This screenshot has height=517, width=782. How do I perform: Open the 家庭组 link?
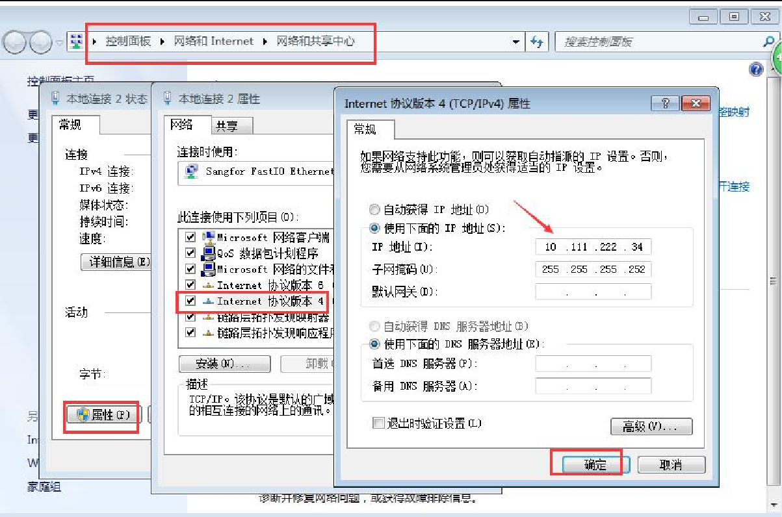(44, 486)
